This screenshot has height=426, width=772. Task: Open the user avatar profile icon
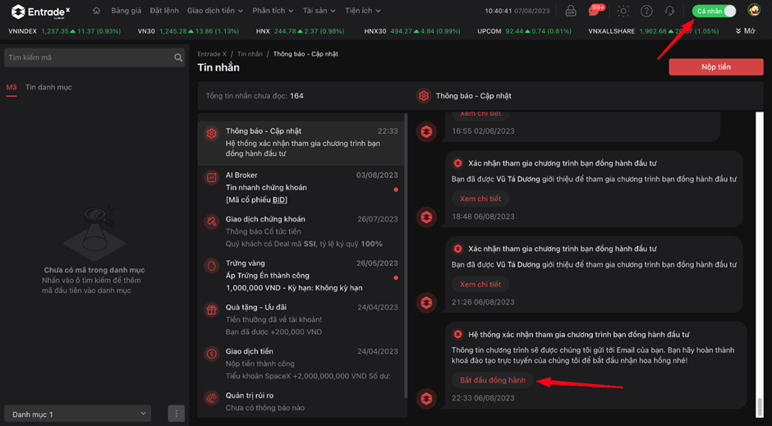(754, 11)
